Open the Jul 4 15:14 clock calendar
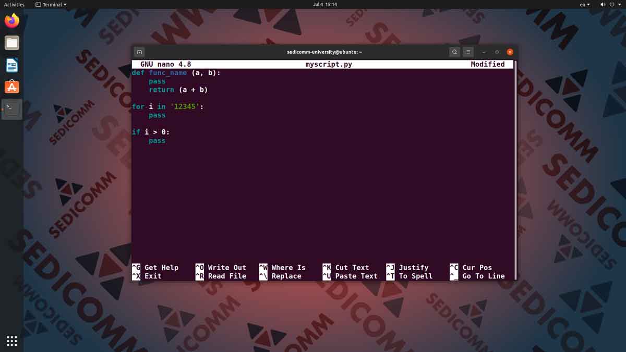 (x=324, y=5)
